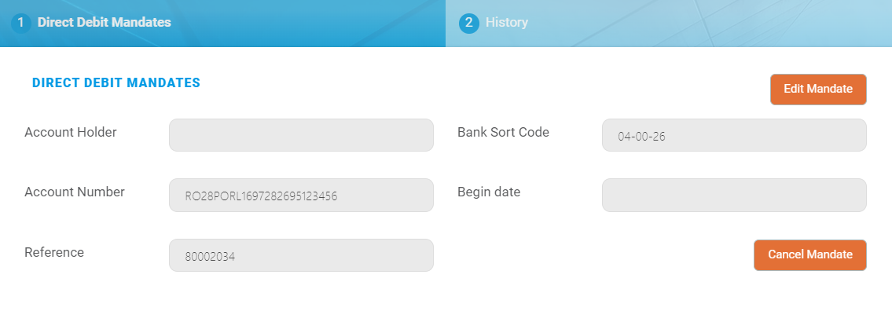Click inside the Reference input field
The height and width of the screenshot is (322, 892).
pyautogui.click(x=301, y=255)
